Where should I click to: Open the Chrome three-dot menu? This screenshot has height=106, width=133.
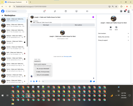click(x=131, y=6)
